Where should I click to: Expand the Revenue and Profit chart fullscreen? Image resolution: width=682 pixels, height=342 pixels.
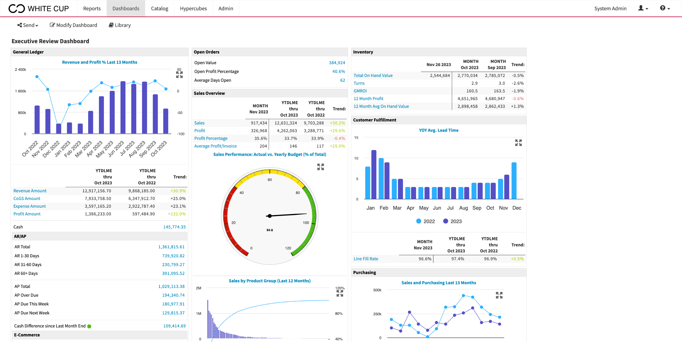click(x=179, y=75)
